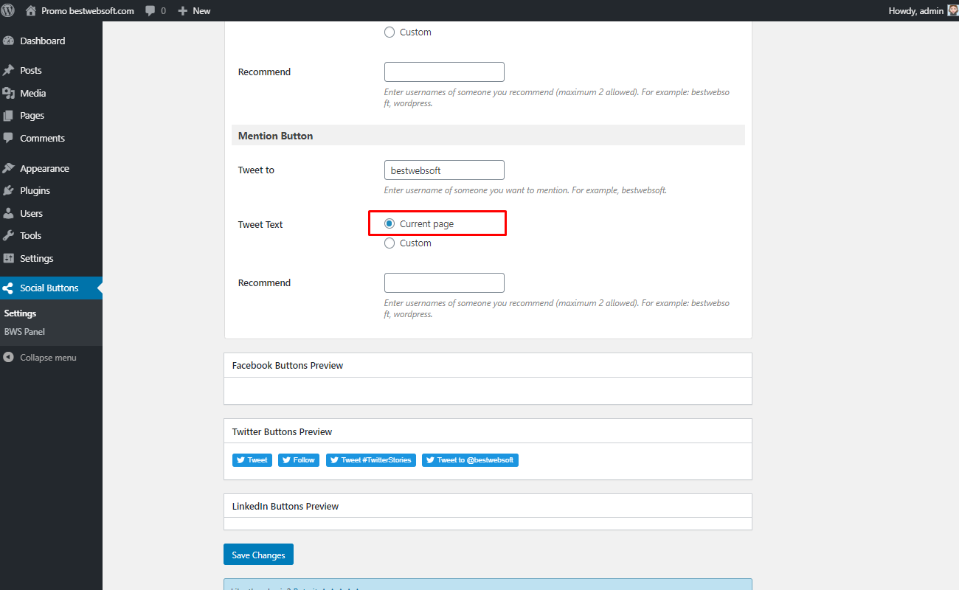This screenshot has height=590, width=959.
Task: Click the plus New icon in the admin bar
Action: click(183, 10)
